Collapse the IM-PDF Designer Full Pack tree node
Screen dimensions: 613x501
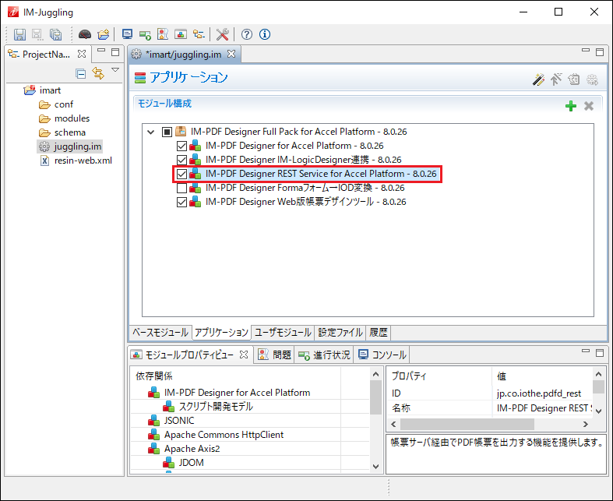coord(150,132)
